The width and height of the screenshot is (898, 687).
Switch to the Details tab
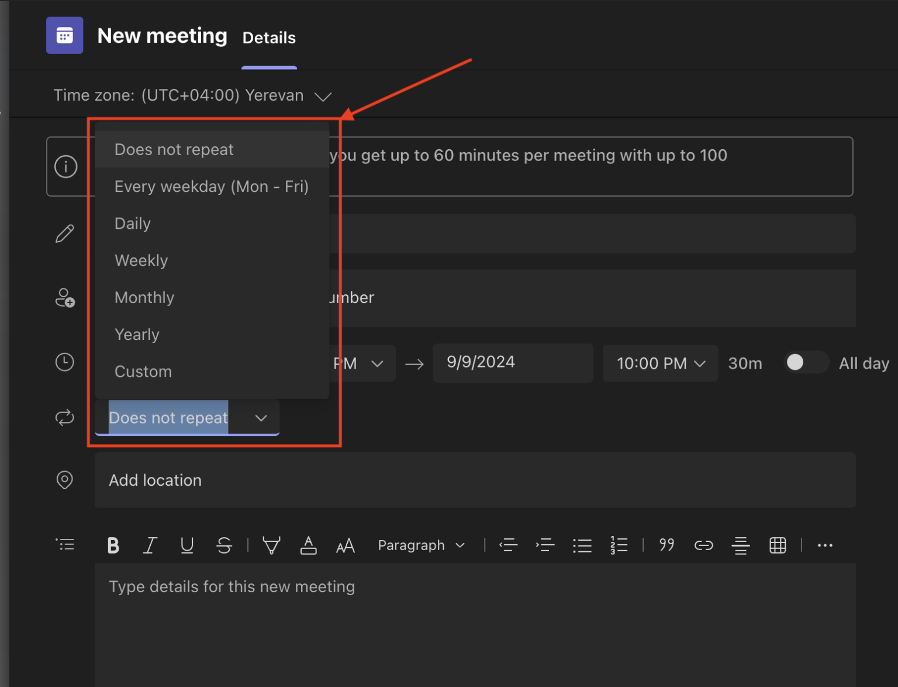click(269, 38)
